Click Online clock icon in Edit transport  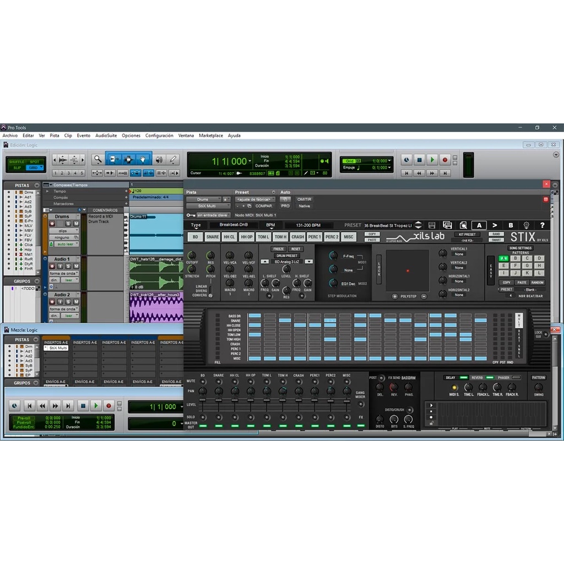pos(406,160)
